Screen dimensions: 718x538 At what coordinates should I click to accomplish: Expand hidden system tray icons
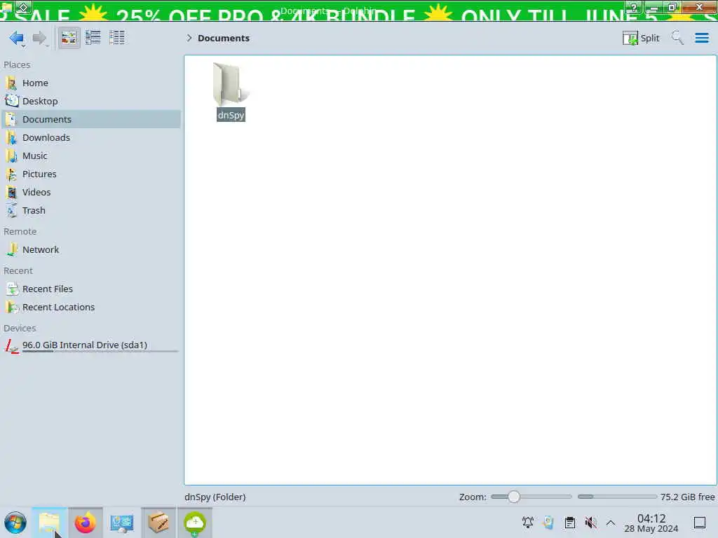pos(611,523)
